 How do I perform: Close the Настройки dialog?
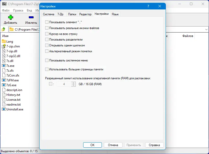pyautogui.click(x=160, y=6)
